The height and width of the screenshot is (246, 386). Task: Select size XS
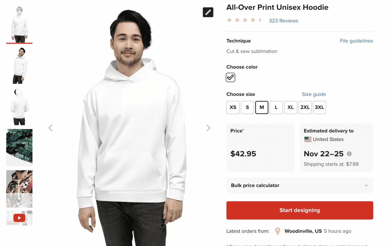coord(233,107)
